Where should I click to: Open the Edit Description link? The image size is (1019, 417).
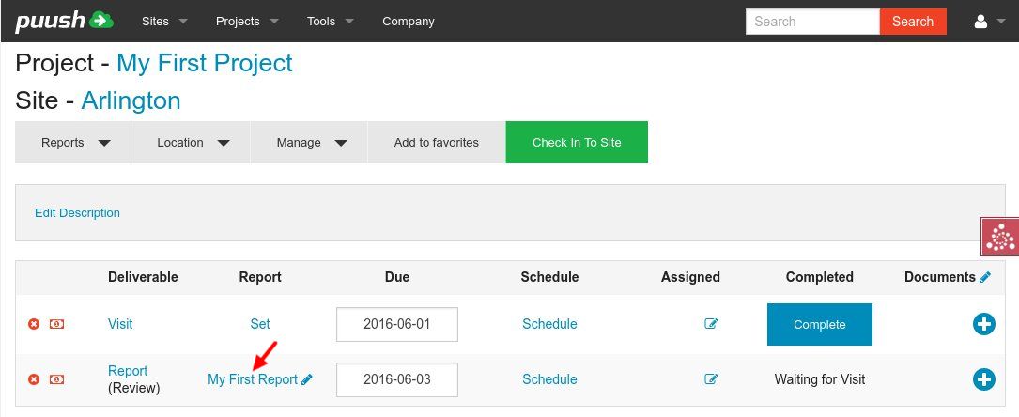77,212
